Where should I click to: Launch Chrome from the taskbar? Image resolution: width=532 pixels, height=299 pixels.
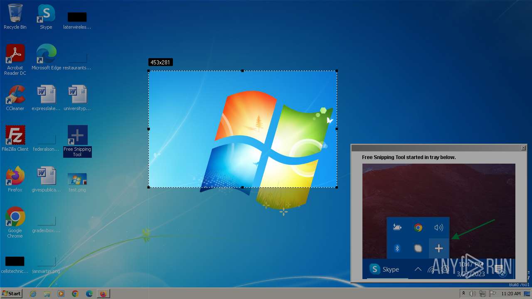[75, 294]
